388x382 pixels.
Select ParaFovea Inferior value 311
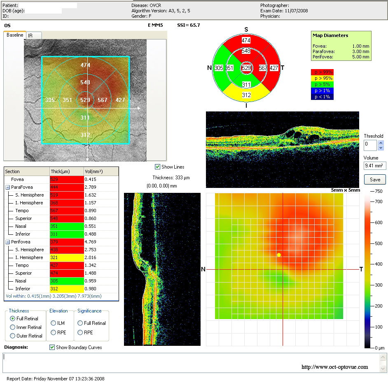click(67, 234)
